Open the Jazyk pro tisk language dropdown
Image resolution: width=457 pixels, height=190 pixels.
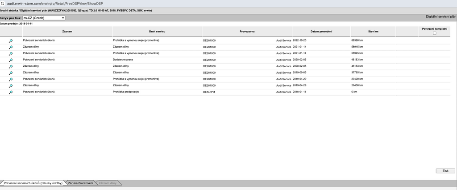point(43,18)
